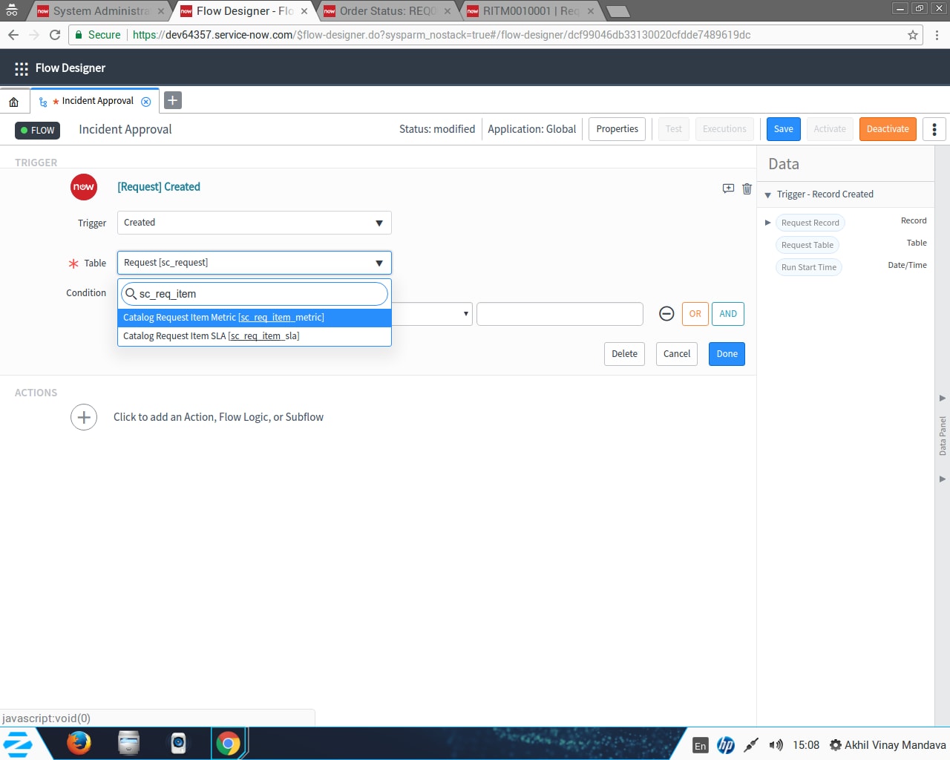Open the application navigator grid icon
This screenshot has height=760, width=950.
pos(20,68)
